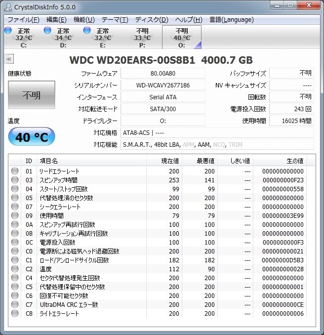Select disk P: tab at 33 °C

pyautogui.click(x=142, y=37)
